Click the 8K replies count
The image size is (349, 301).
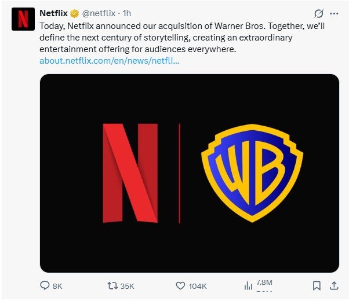tap(57, 286)
